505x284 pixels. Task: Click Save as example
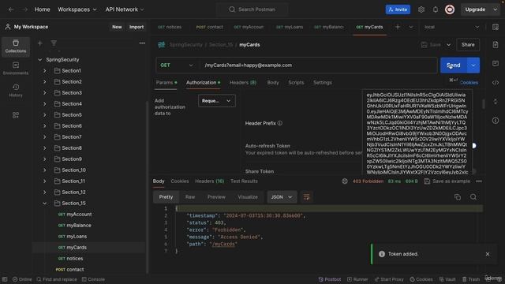pyautogui.click(x=447, y=181)
